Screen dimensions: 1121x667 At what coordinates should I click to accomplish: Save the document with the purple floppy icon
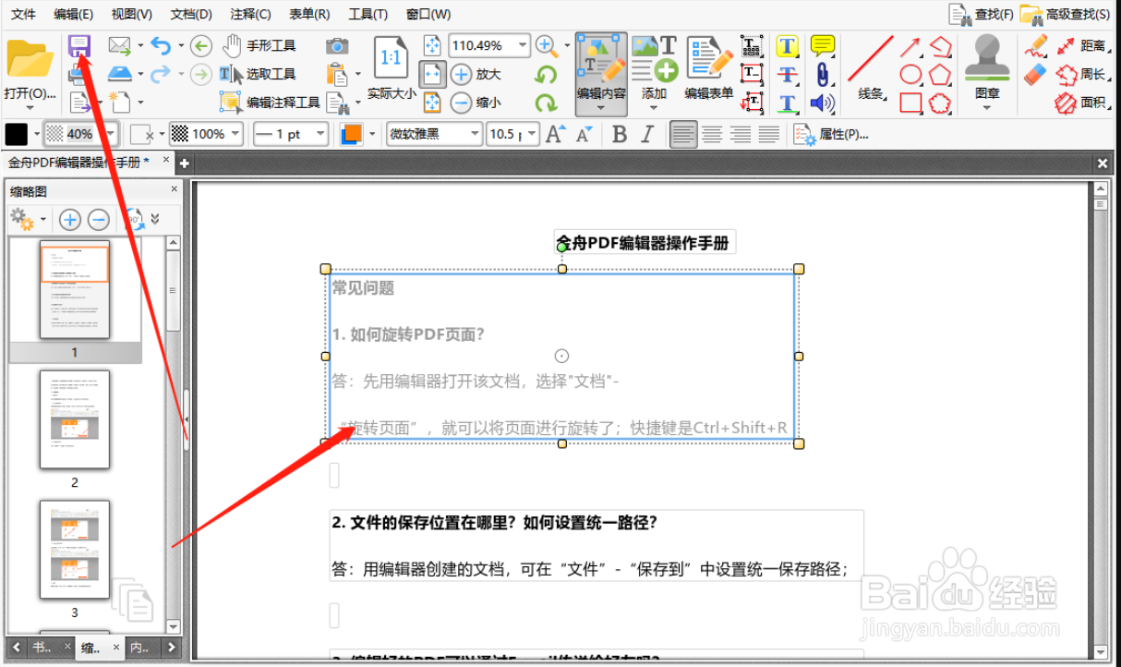click(79, 45)
